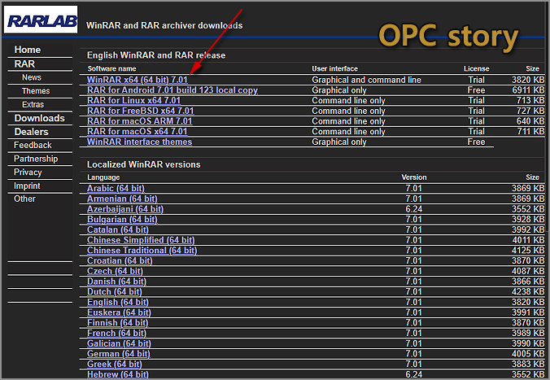The width and height of the screenshot is (550, 380).
Task: Click the 'Localized WinRAR versions' heading
Action: 144,164
